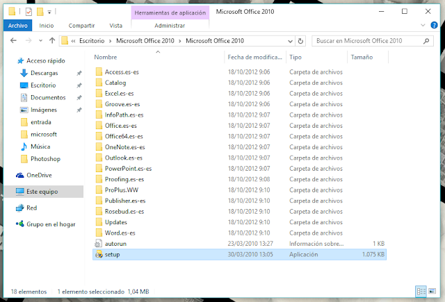
Task: Refresh the current folder view
Action: (x=300, y=41)
